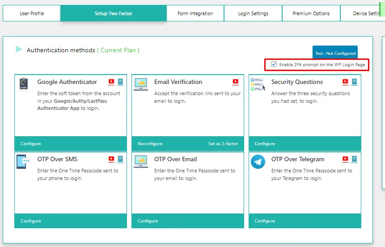
Task: Click the OTP Over SMS phone icon
Action: tap(23, 162)
